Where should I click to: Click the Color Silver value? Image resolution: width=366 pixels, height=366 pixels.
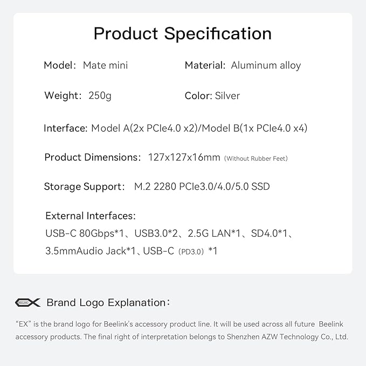[227, 95]
